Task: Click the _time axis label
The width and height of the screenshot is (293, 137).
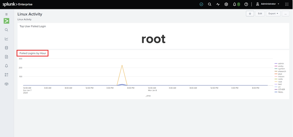Action: point(148,96)
